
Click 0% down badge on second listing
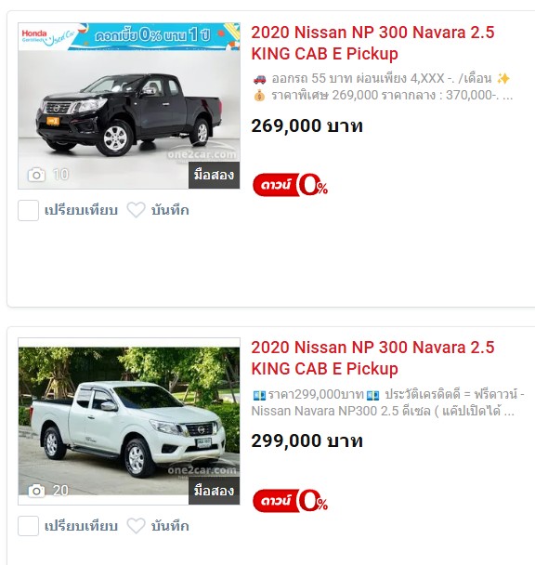click(x=290, y=501)
